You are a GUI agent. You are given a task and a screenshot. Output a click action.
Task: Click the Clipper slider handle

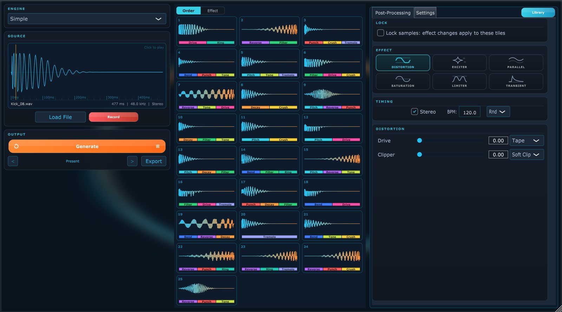pyautogui.click(x=419, y=154)
